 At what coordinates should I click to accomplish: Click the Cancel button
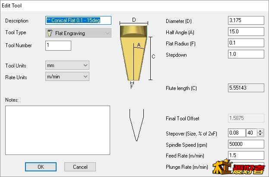tap(80, 167)
